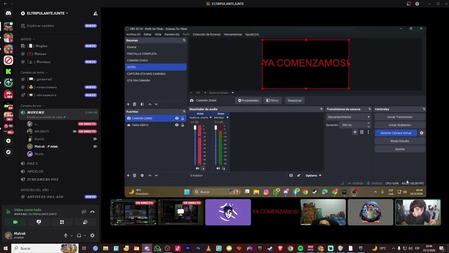Viewport: 449px width, 253px height.
Task: Open audio mixer advanced properties gears icon
Action: 299,175
